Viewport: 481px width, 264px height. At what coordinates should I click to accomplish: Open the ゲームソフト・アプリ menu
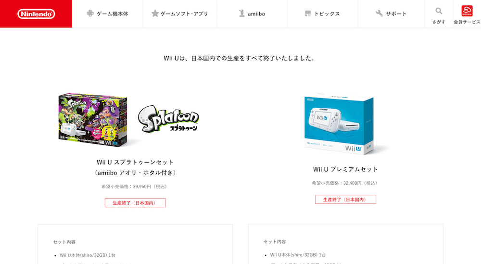click(184, 14)
